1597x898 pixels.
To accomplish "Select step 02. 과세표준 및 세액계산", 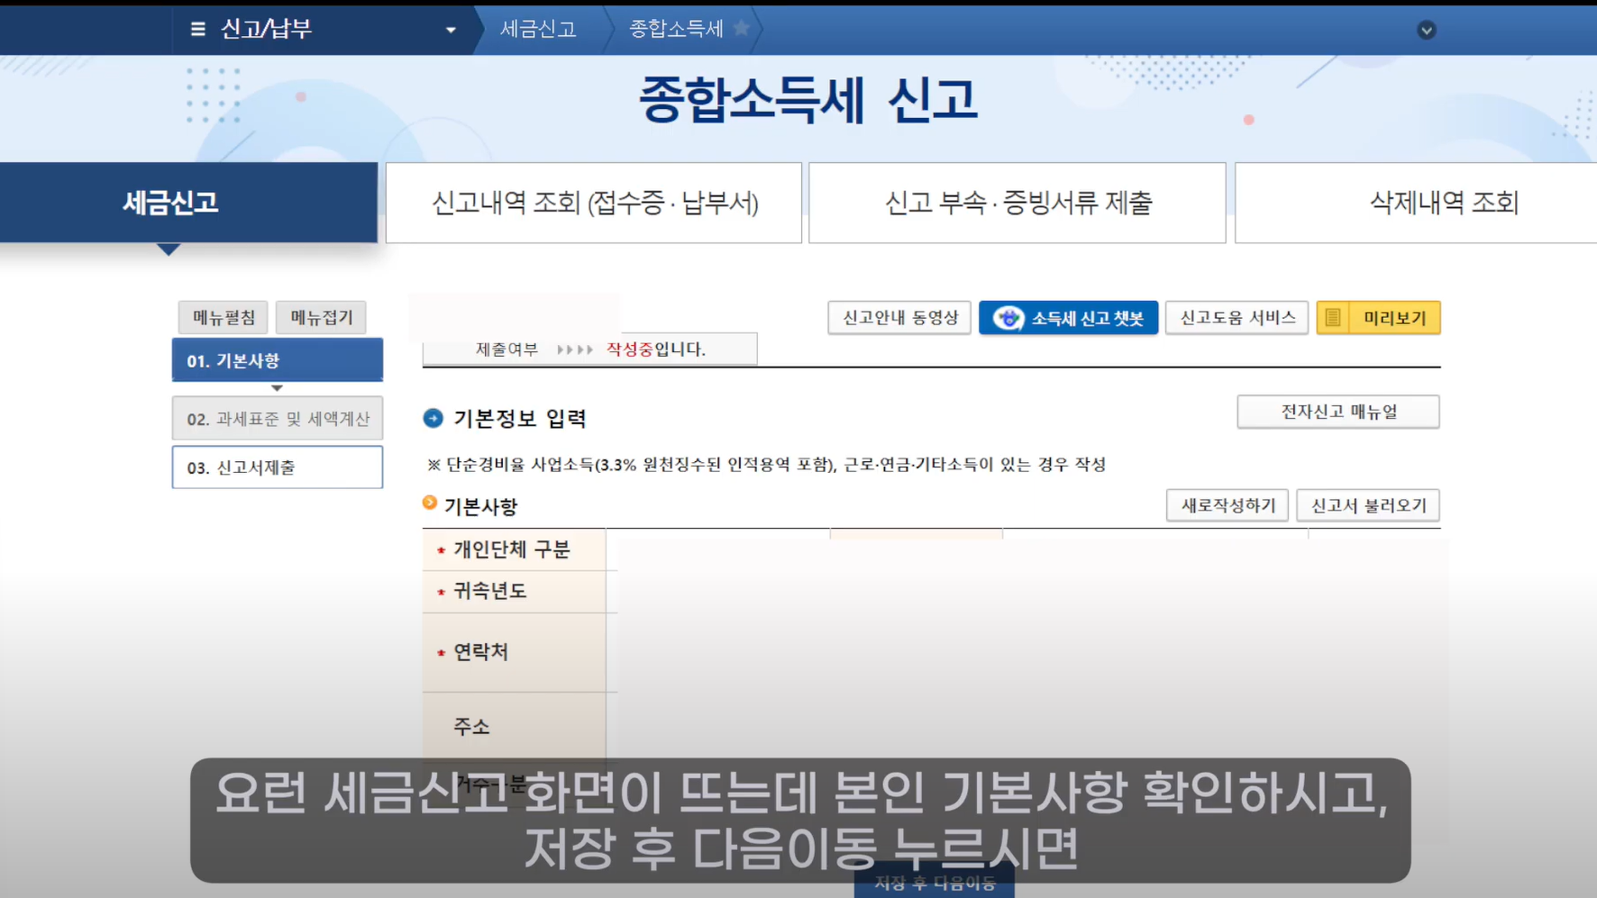I will click(278, 419).
